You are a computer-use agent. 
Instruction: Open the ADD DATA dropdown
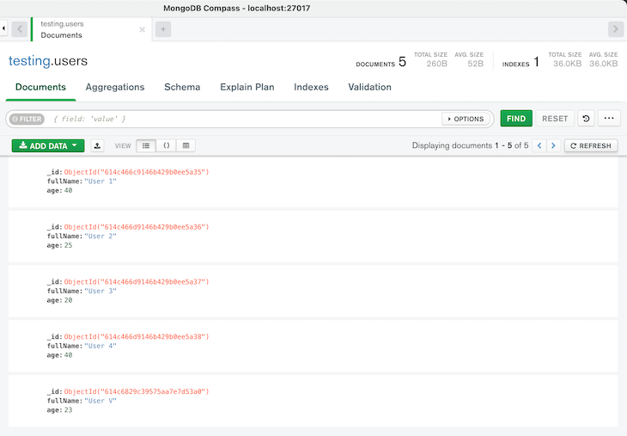(48, 145)
